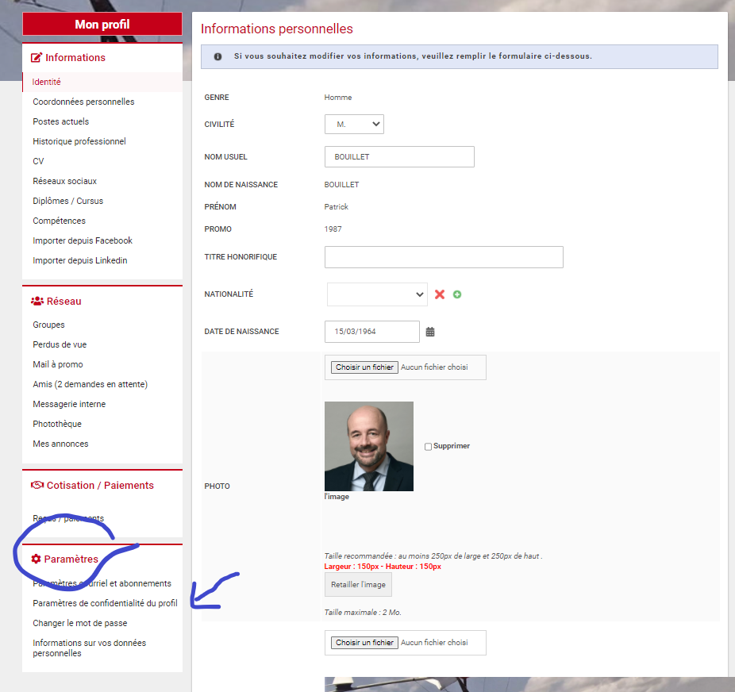
Task: Click the Informations edit pencil icon
Action: point(36,57)
